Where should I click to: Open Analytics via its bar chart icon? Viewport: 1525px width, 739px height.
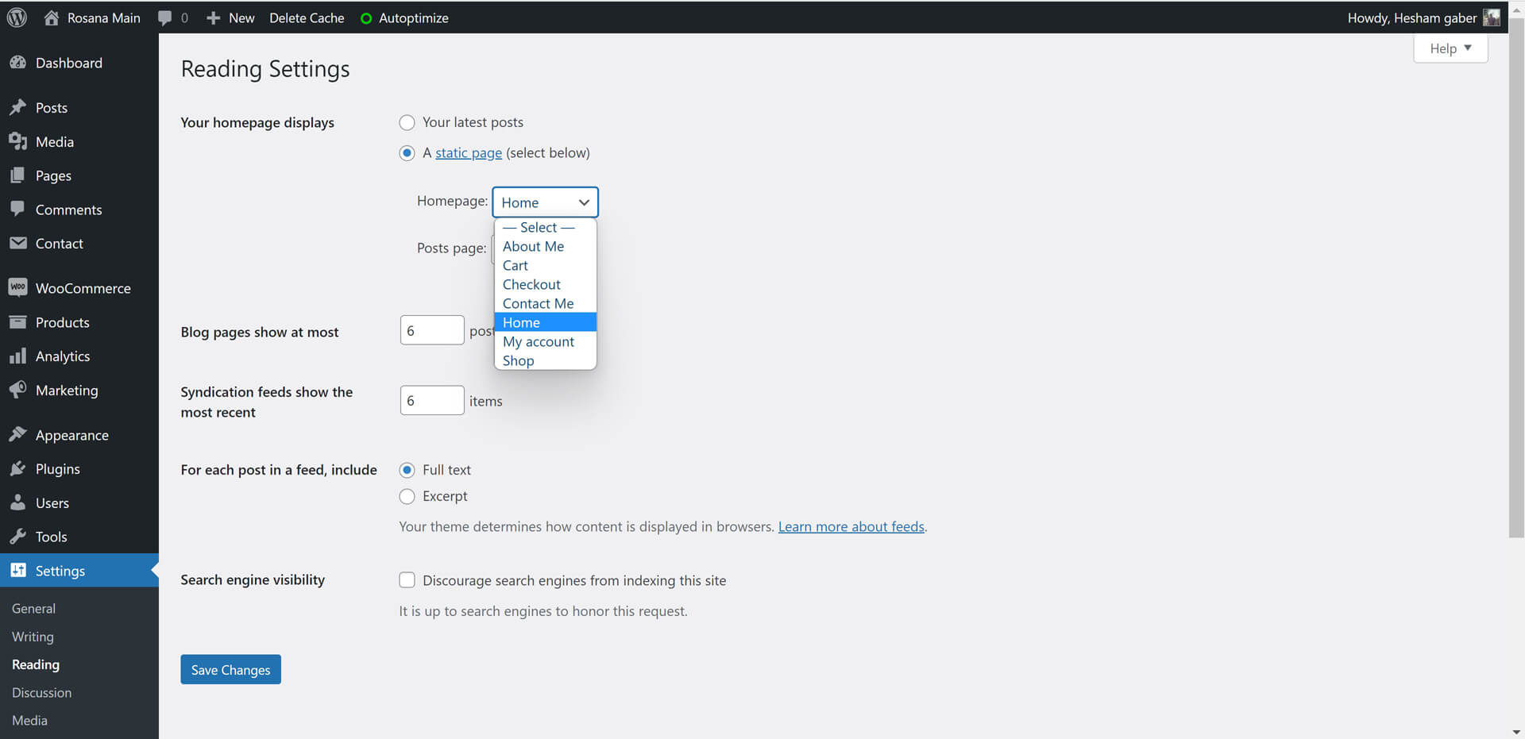17,356
